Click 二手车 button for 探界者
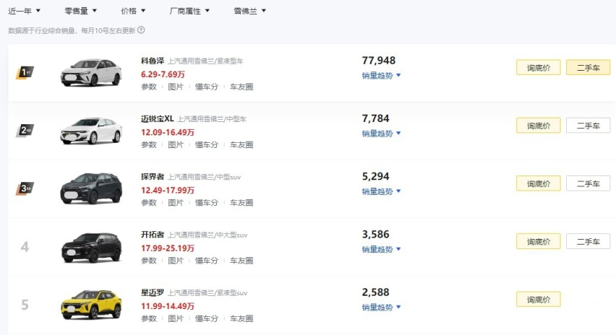 (x=588, y=183)
